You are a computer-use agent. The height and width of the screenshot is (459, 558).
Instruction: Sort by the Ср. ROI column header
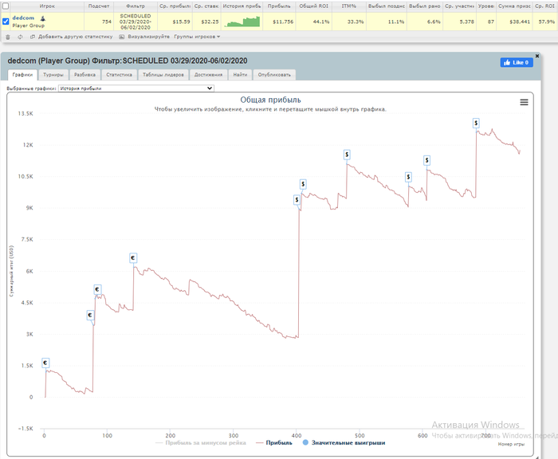[544, 6]
